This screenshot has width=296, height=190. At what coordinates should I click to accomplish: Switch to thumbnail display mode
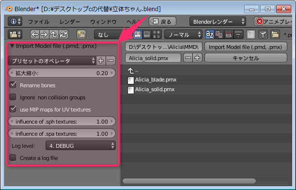click(x=156, y=34)
